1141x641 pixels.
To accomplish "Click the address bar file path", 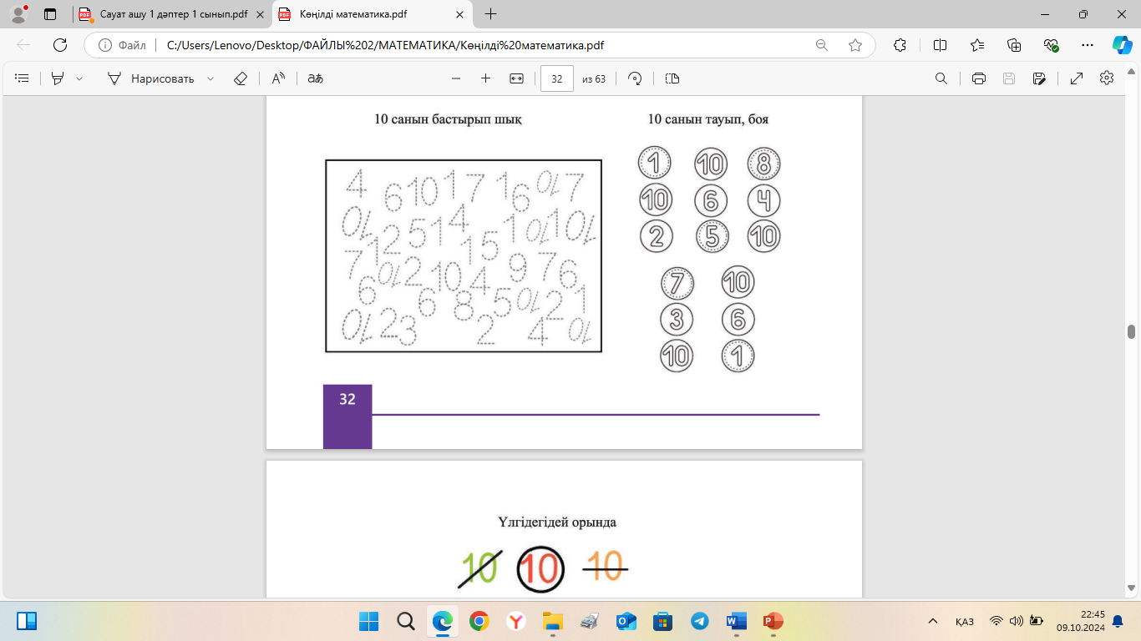I will click(385, 45).
